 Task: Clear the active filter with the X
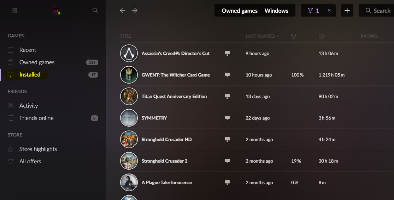coord(329,11)
